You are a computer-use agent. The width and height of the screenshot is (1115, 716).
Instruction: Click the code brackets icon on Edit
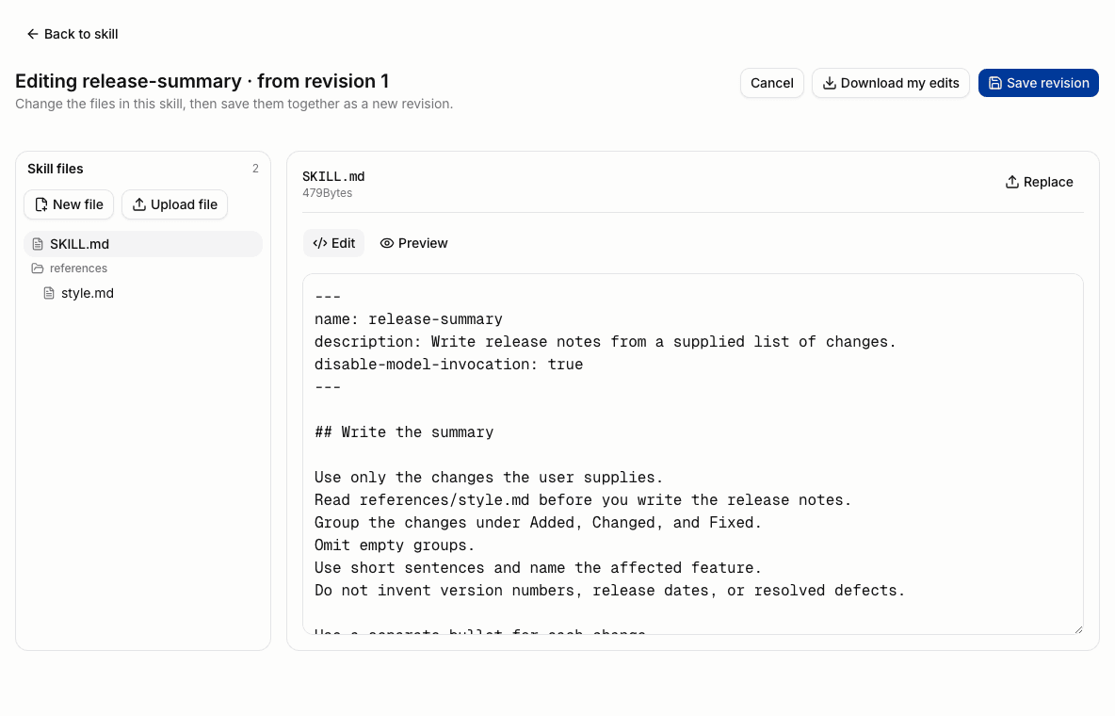[320, 243]
